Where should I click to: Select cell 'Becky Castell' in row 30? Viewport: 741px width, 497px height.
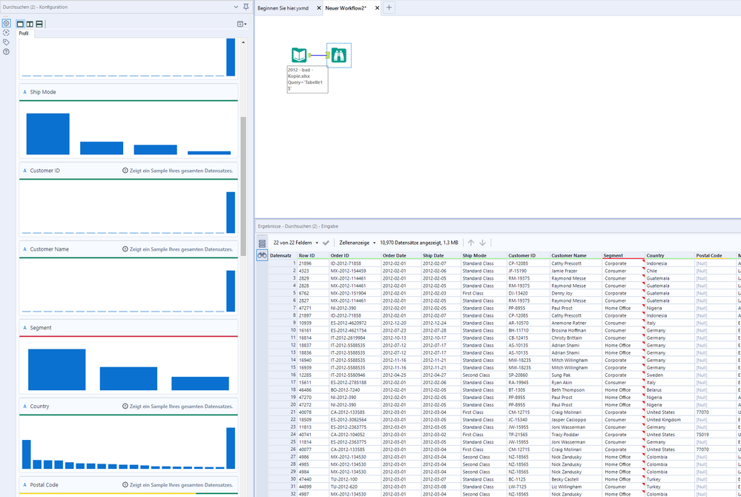[x=576, y=479]
